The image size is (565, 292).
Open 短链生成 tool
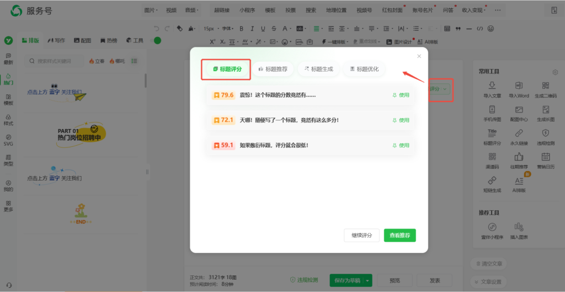(492, 184)
